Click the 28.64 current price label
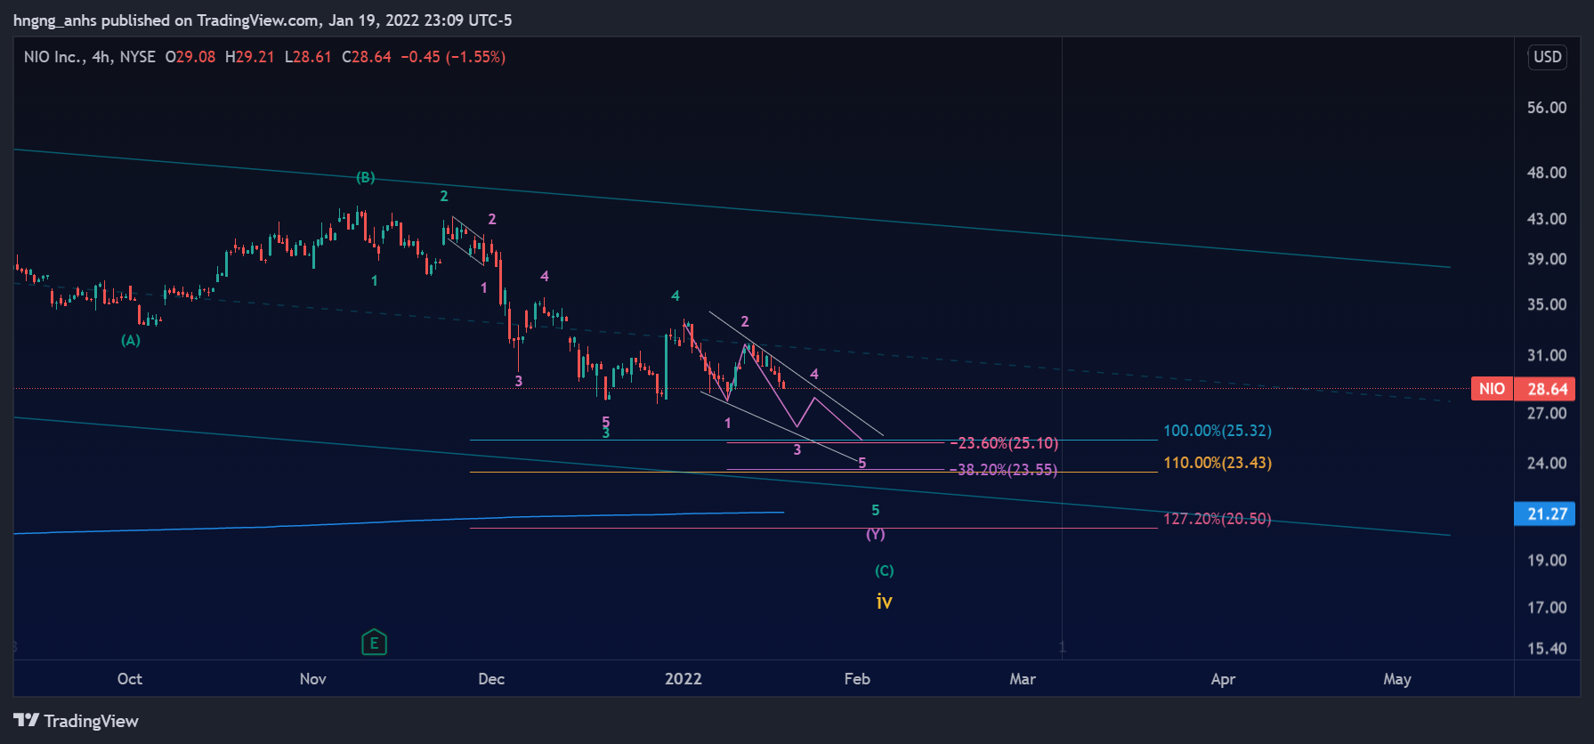This screenshot has height=744, width=1594. click(1547, 389)
